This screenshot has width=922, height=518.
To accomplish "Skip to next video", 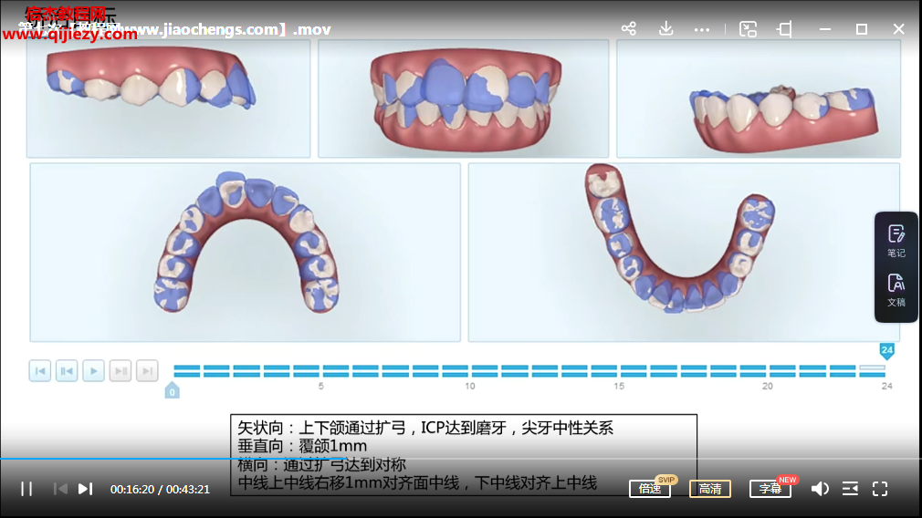I will tap(85, 489).
